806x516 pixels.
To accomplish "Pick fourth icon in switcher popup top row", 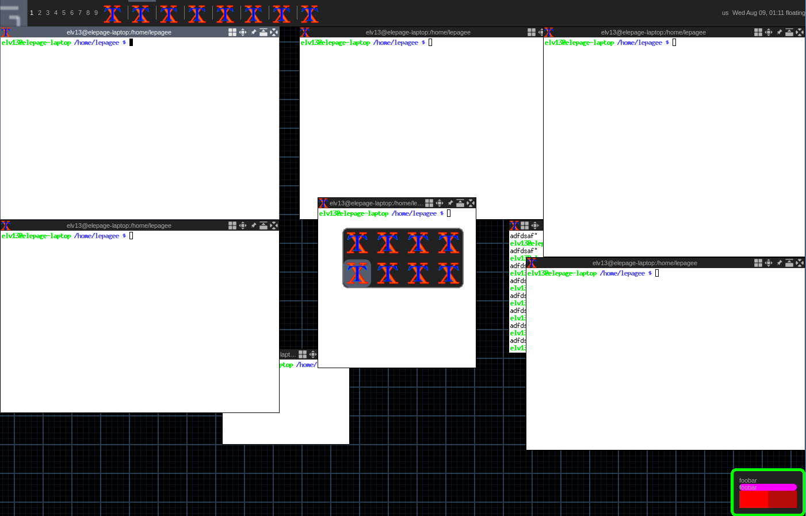I will [449, 243].
